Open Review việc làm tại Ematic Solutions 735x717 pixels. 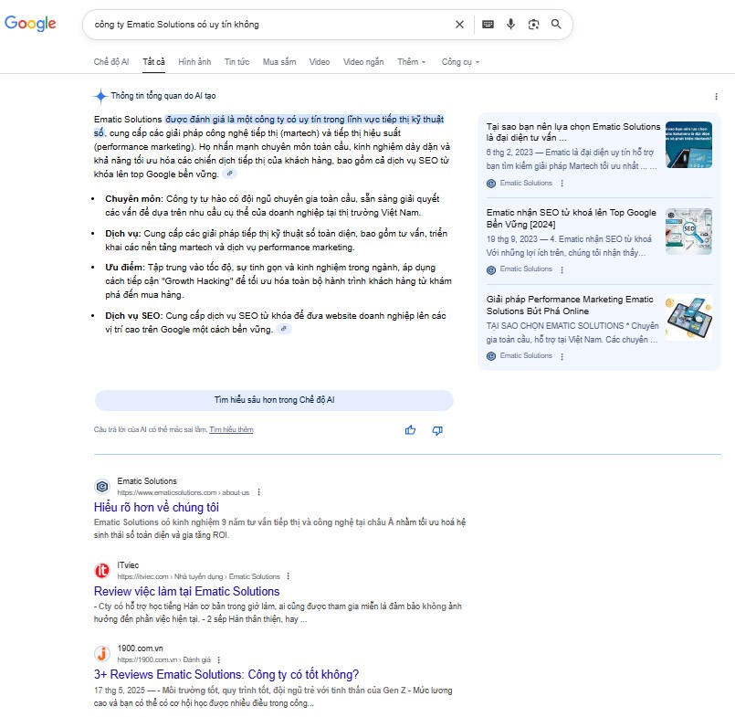tap(186, 591)
